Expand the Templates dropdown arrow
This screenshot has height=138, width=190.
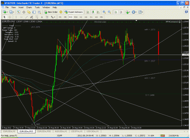[142, 12]
